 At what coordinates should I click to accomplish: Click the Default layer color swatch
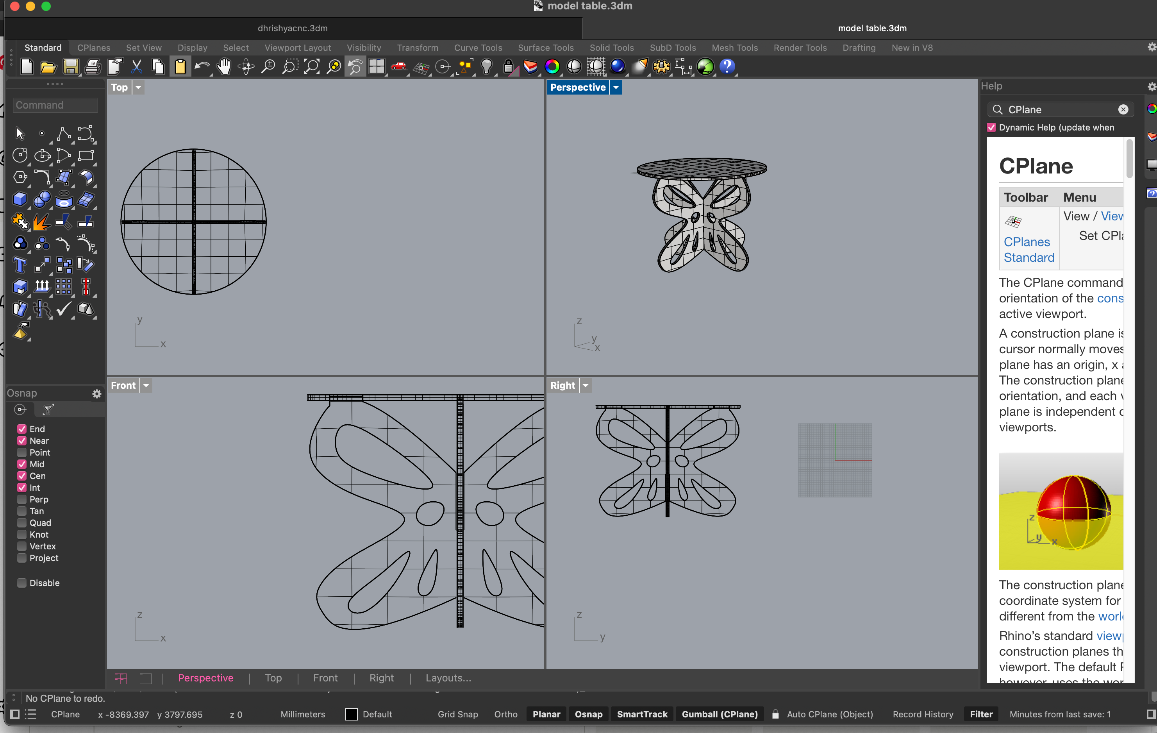pyautogui.click(x=351, y=714)
